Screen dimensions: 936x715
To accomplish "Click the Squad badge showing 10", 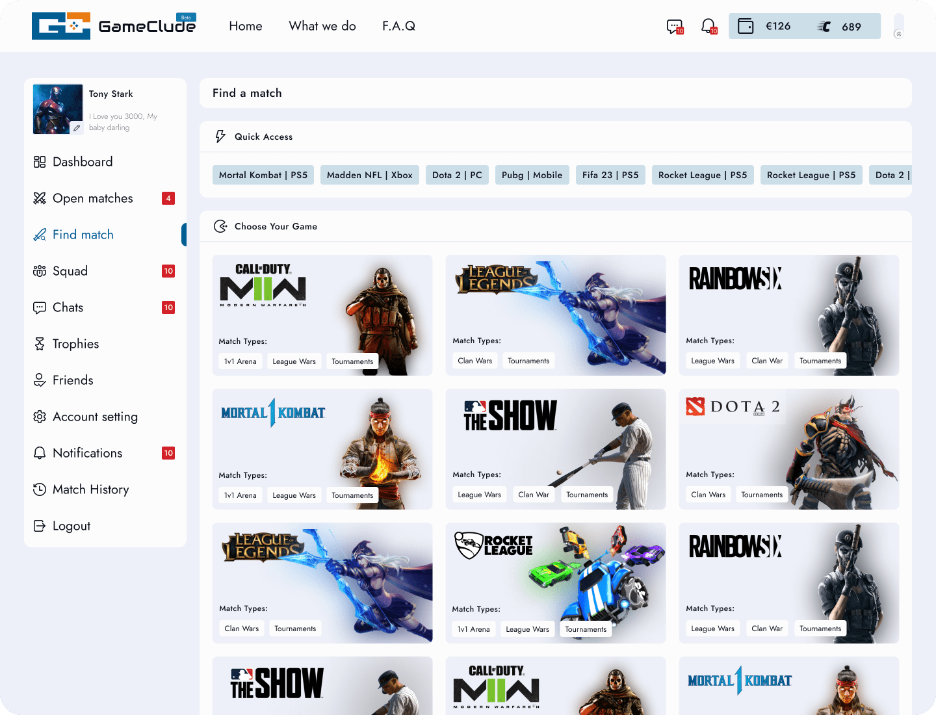I will pos(168,271).
